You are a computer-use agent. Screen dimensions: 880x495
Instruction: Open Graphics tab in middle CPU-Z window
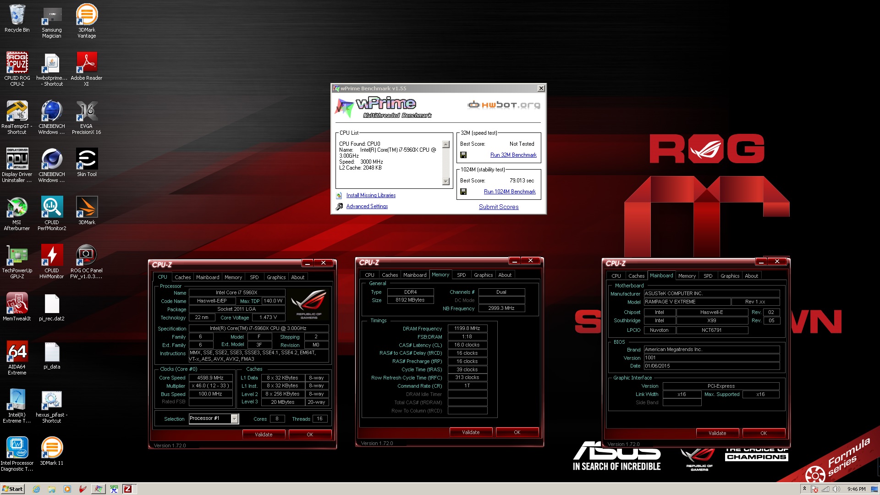click(484, 275)
